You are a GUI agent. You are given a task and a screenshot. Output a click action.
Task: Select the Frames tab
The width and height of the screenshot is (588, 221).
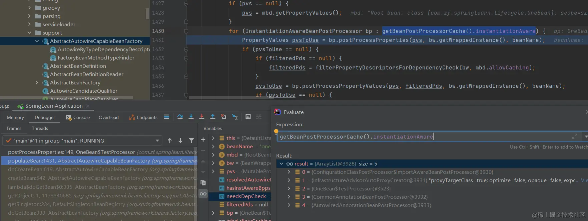pyautogui.click(x=14, y=128)
